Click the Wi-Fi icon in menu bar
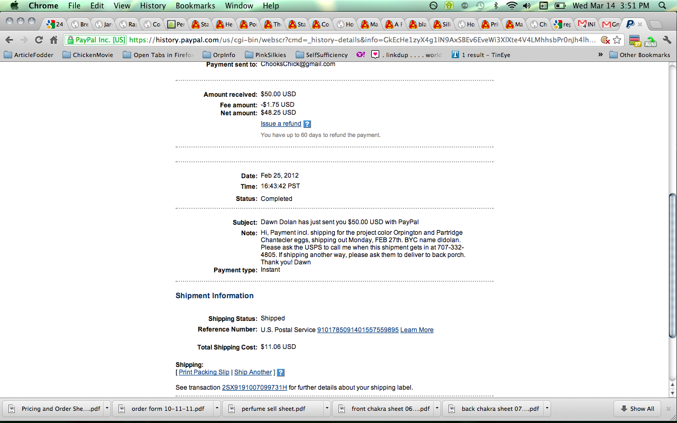Image resolution: width=677 pixels, height=423 pixels. 511,6
